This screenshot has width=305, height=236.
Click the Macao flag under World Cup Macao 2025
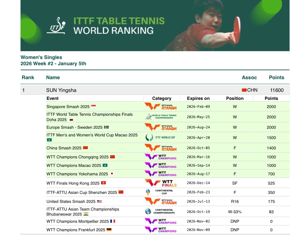coord(49,140)
